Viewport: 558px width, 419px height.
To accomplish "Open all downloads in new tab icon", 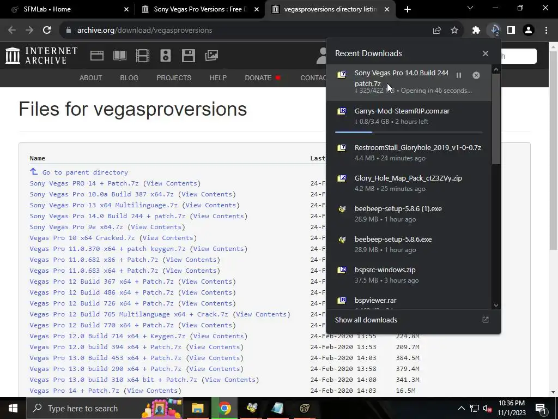I will pyautogui.click(x=486, y=320).
